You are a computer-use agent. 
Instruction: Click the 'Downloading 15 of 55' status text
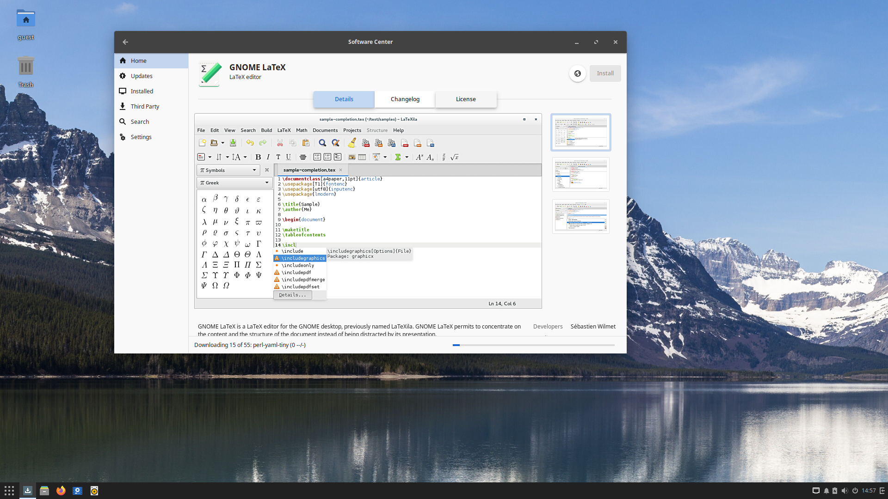click(x=250, y=345)
